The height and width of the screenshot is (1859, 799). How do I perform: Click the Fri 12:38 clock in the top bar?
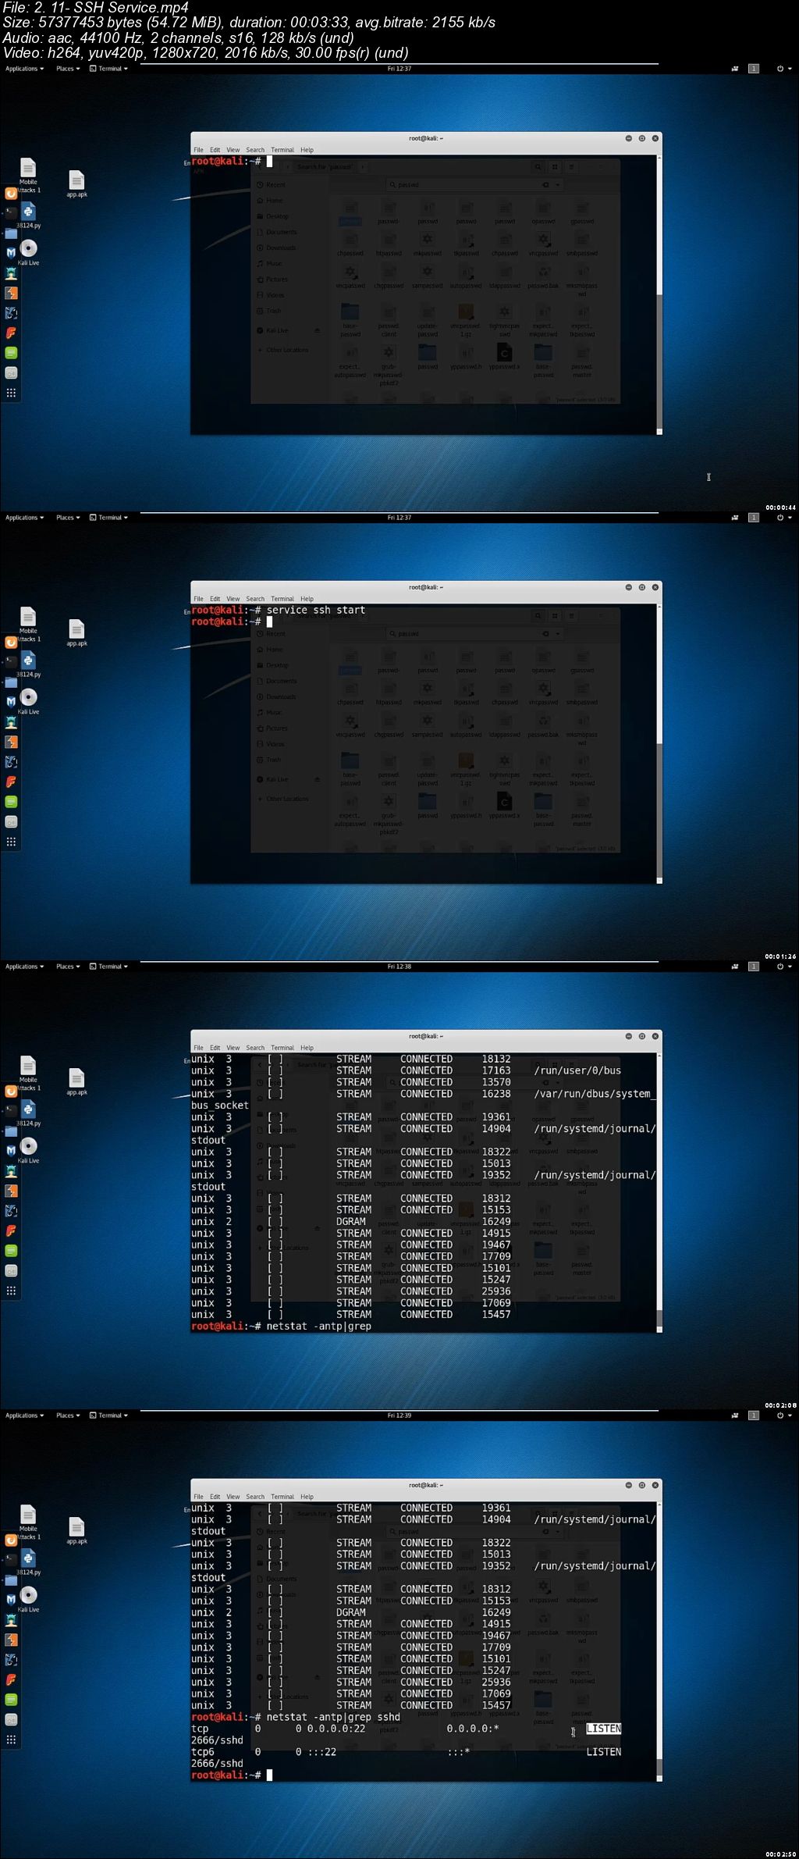(399, 967)
